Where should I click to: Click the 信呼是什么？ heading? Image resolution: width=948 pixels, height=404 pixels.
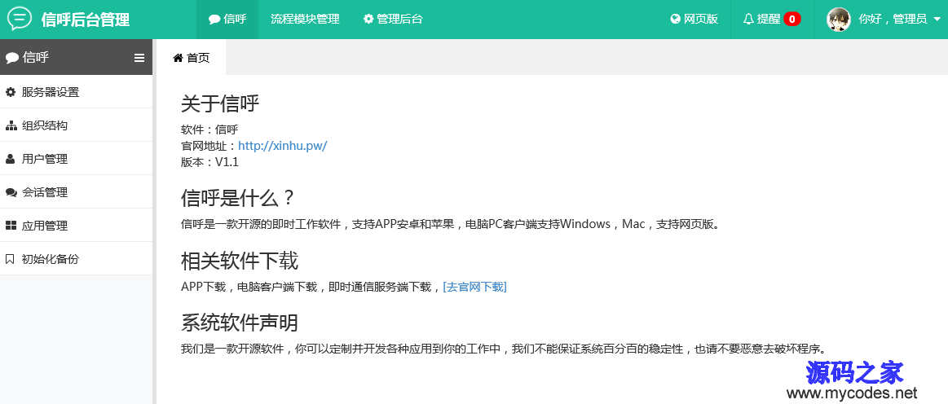click(237, 198)
